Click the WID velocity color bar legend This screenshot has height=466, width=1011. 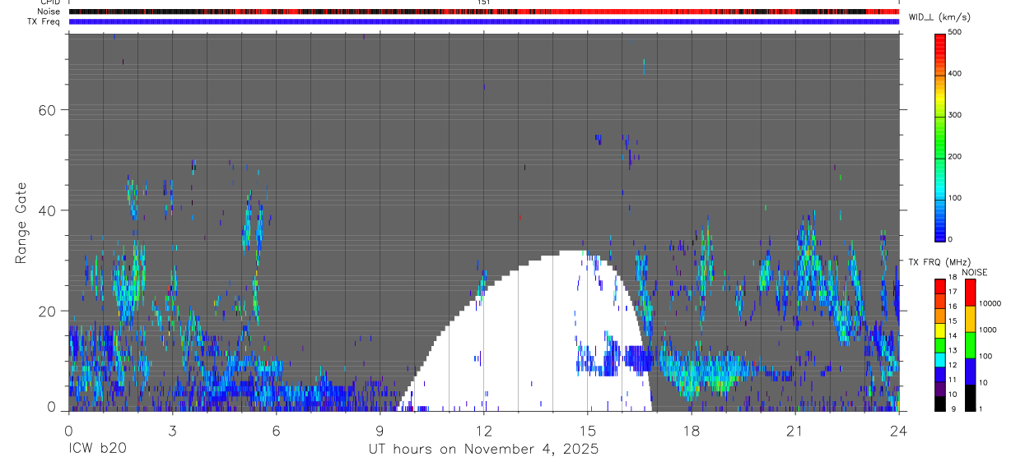coord(940,136)
